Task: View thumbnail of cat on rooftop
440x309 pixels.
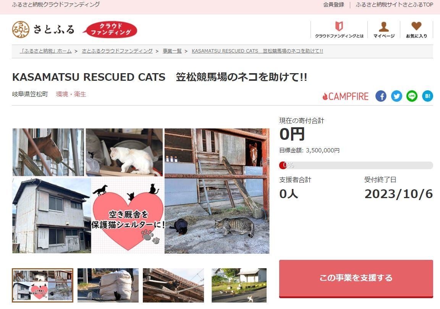Action: pos(173,285)
